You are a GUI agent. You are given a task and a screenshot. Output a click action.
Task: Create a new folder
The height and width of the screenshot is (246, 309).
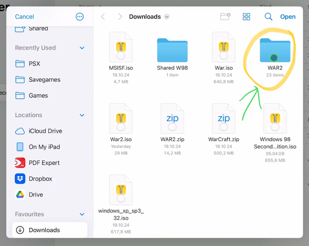[225, 17]
